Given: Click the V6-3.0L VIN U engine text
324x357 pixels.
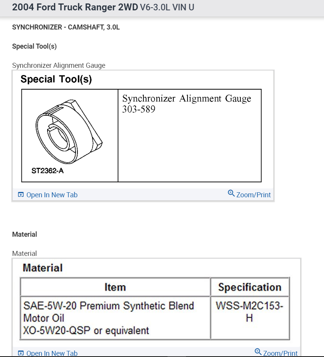Looking at the screenshot, I should pyautogui.click(x=167, y=8).
